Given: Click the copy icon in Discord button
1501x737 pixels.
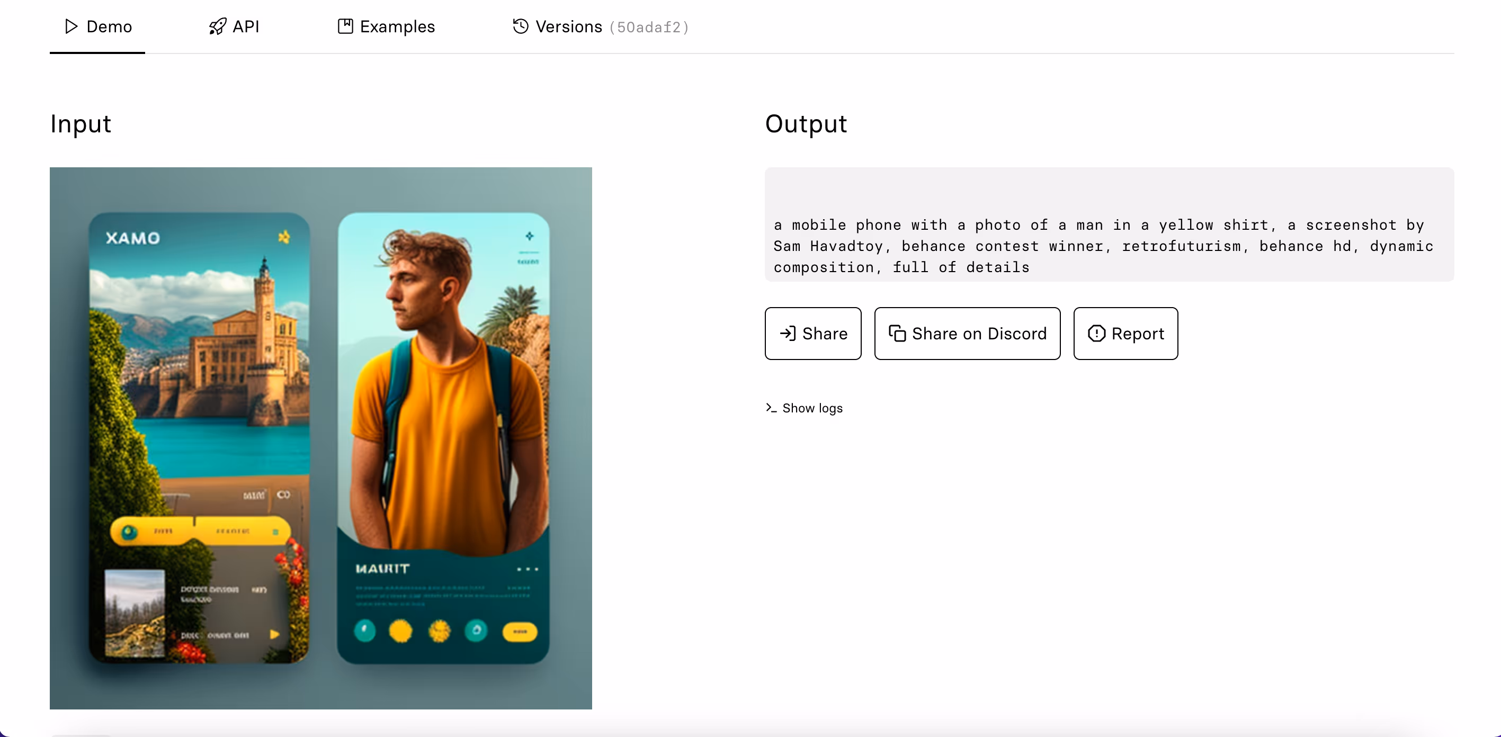Looking at the screenshot, I should pos(897,333).
